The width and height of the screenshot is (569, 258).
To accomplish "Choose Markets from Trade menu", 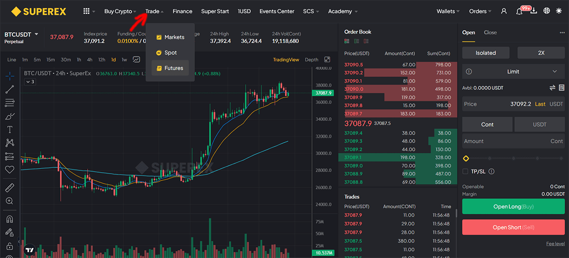I will tap(170, 37).
